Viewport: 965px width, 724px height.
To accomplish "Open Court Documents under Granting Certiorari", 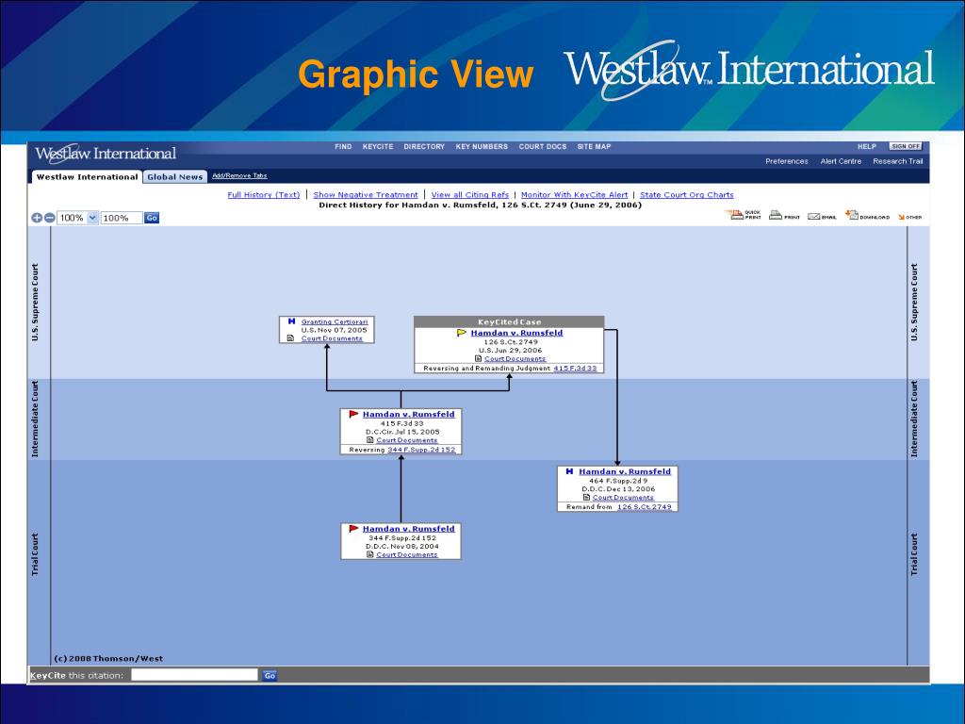I will click(x=332, y=338).
